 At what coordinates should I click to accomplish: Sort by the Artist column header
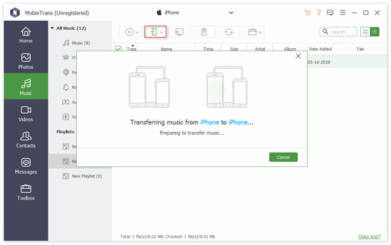(x=260, y=49)
